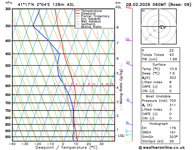Click the 500 hPa pressure axis label
The height and width of the screenshot is (150, 194).
[9, 66]
